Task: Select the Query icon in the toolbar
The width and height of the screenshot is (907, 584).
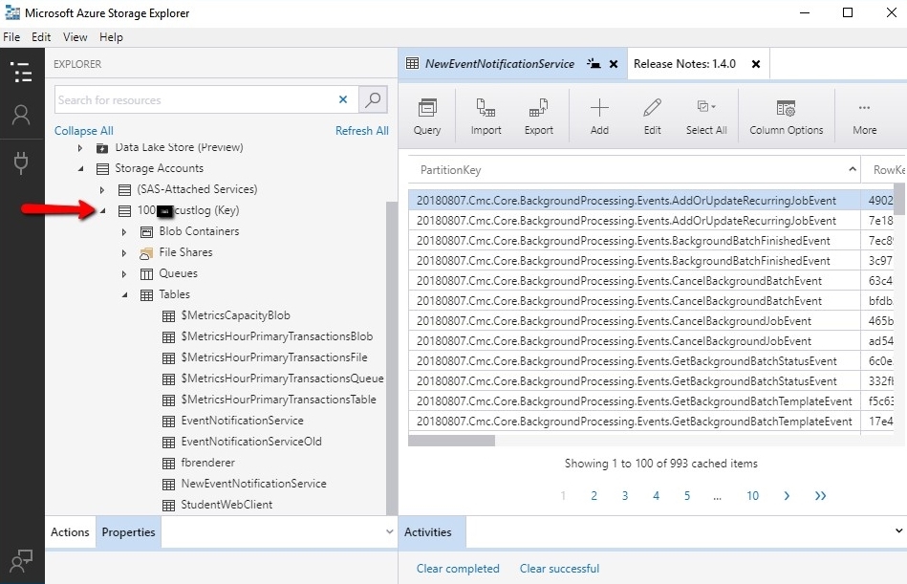Action: tap(426, 115)
